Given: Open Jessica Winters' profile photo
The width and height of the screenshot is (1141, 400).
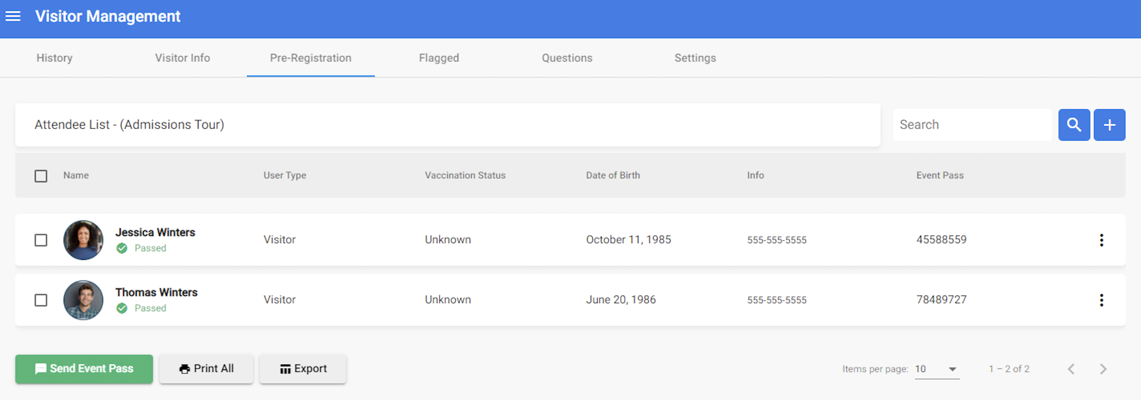Looking at the screenshot, I should coord(83,240).
